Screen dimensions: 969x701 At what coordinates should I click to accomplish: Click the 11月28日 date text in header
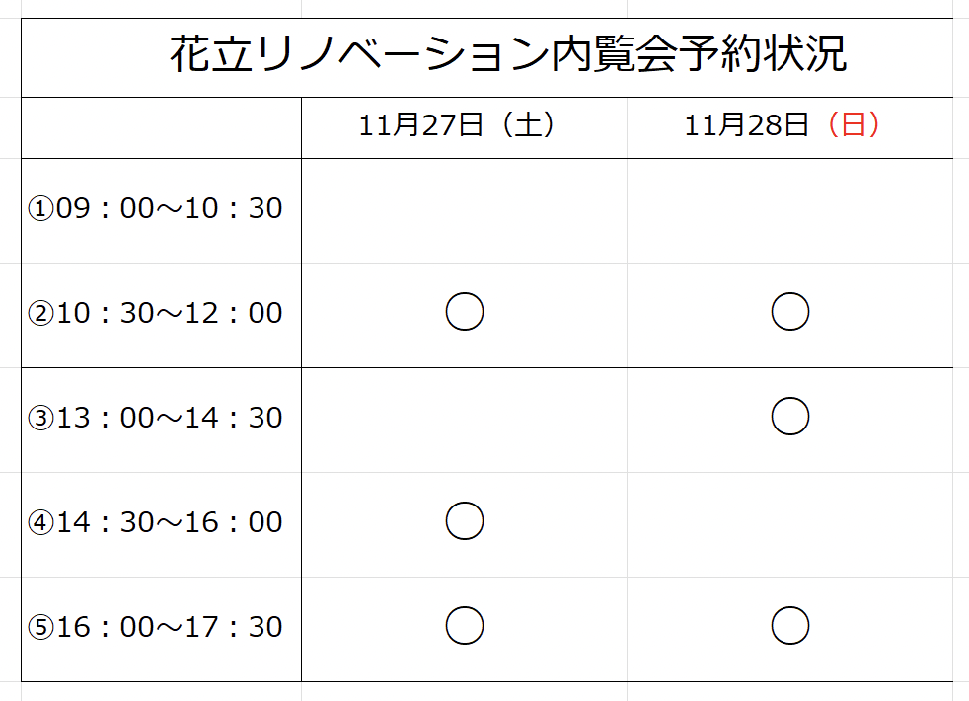[x=748, y=125]
